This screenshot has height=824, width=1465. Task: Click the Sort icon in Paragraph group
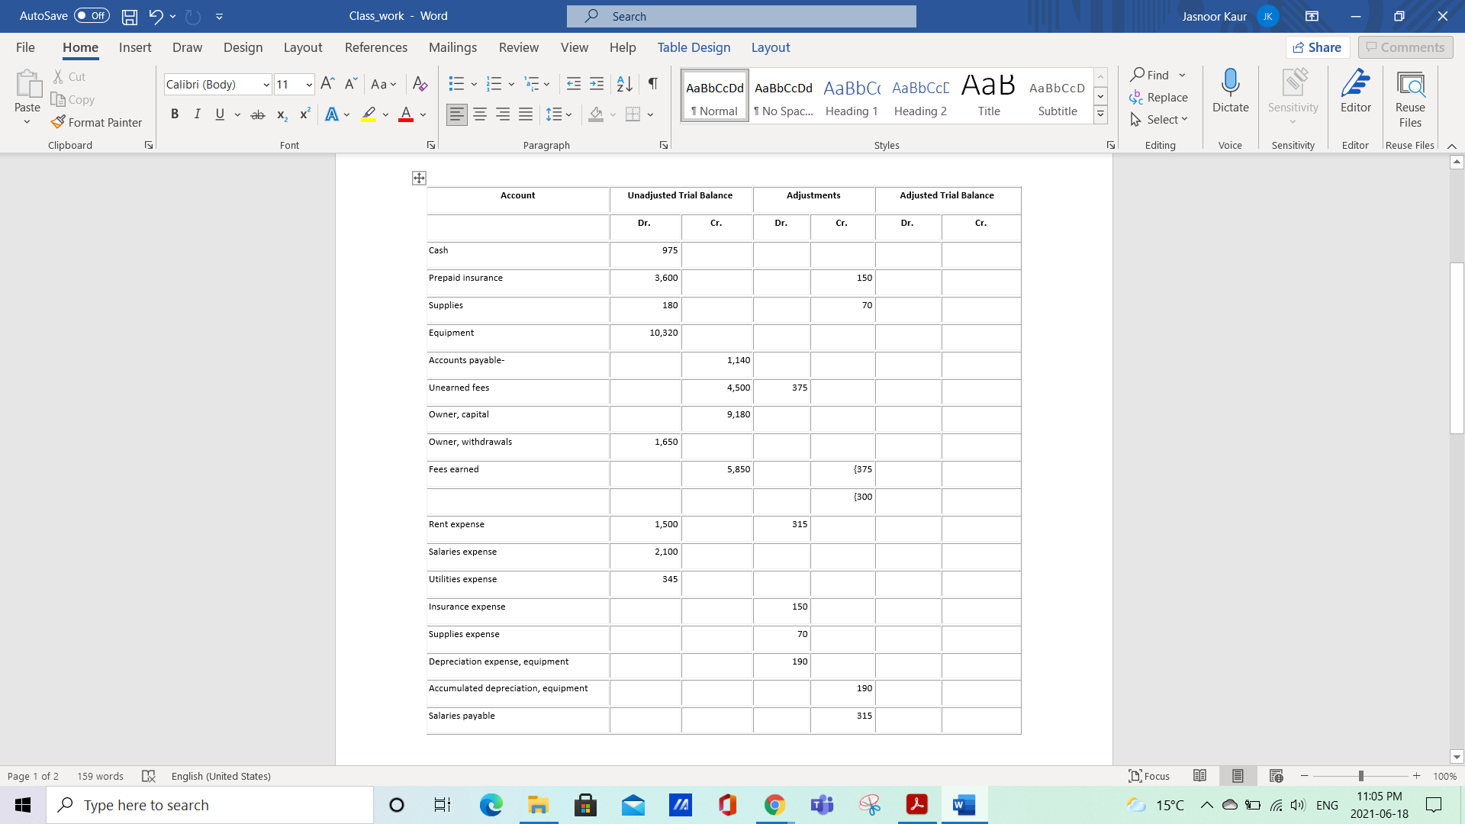[624, 84]
